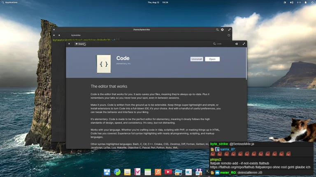Open Multitasking View from the dock

tap(107, 172)
